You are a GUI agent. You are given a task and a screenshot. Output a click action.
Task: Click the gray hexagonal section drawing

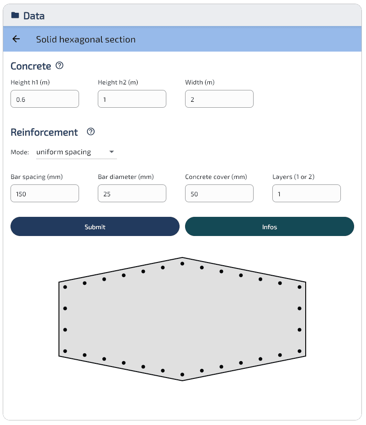tap(182, 320)
